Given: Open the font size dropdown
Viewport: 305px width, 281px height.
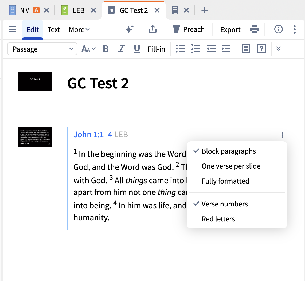Looking at the screenshot, I should (x=88, y=49).
